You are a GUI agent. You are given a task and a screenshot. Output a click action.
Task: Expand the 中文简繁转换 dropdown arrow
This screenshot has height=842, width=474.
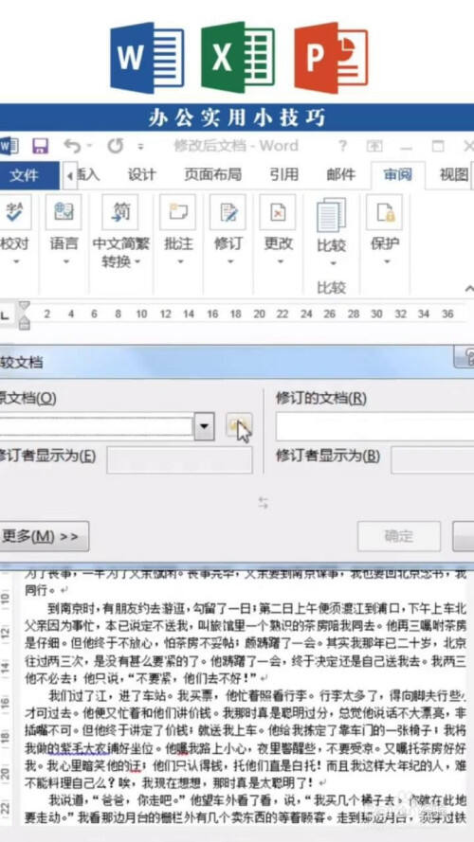click(137, 262)
